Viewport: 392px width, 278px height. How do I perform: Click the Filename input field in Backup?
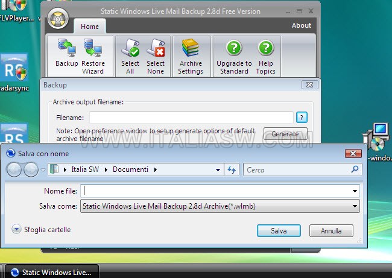point(191,118)
